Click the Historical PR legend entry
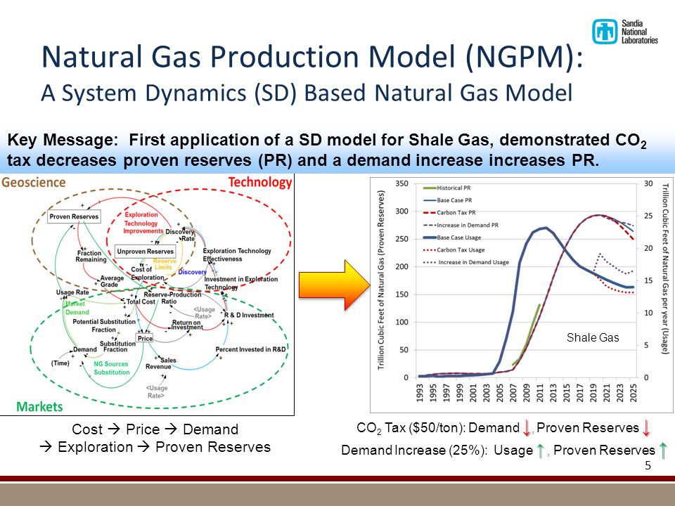675x506 pixels. pos(447,188)
